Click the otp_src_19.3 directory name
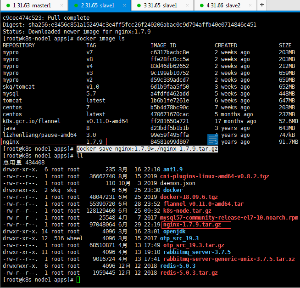300x288 pixels. [179, 238]
